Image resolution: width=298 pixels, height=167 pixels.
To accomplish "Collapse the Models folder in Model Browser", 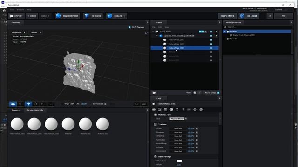I will [225, 32].
